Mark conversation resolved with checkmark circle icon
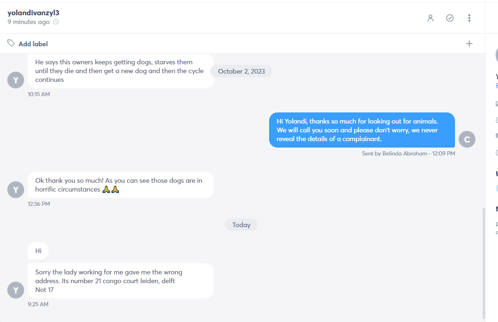Viewport: 498px width, 322px height. (x=450, y=18)
